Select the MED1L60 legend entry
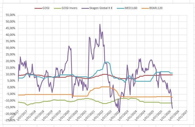This screenshot has height=127, width=195. tap(132, 8)
